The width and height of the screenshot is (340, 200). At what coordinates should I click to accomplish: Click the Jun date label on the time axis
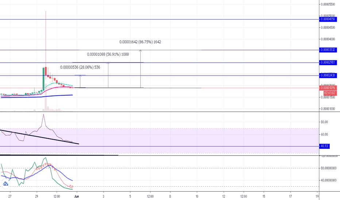[x=77, y=196]
